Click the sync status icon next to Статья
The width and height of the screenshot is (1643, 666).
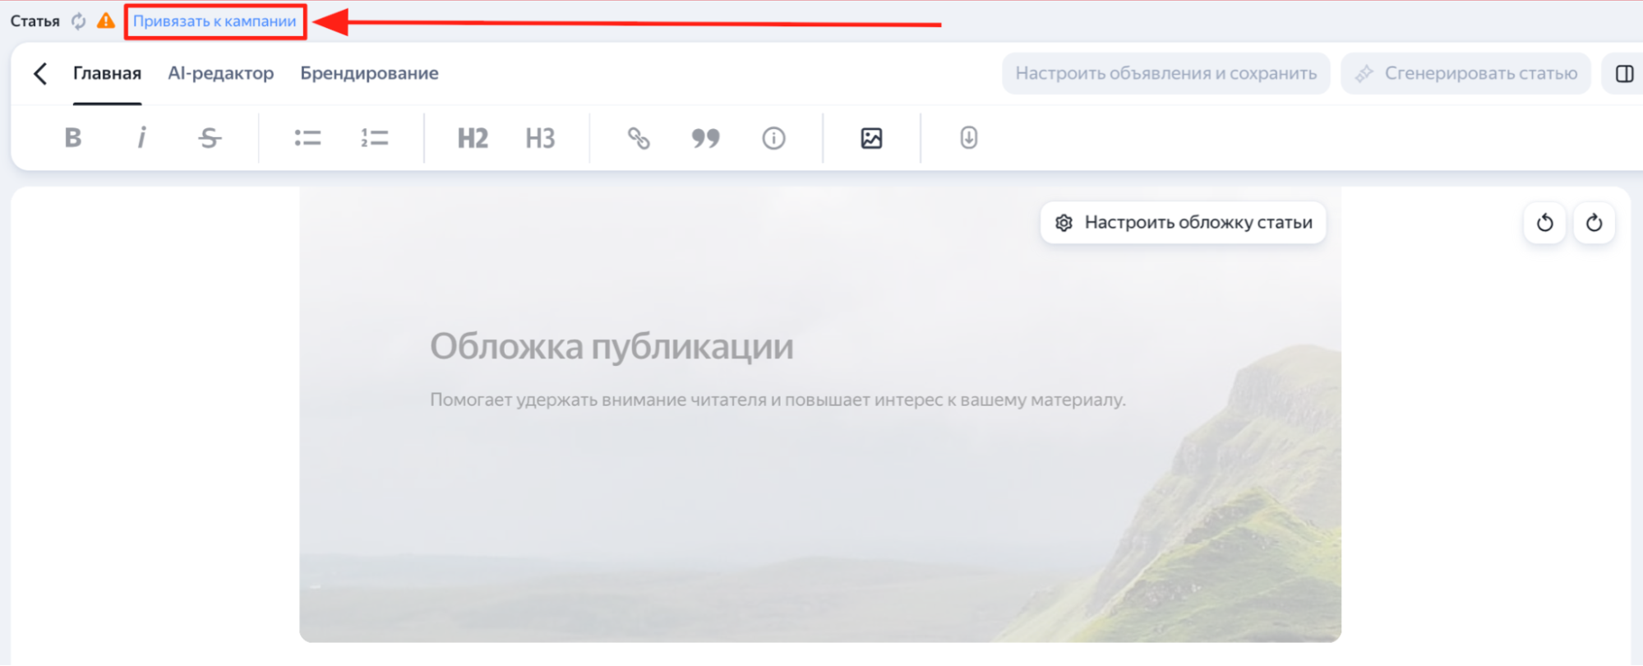[x=78, y=21]
